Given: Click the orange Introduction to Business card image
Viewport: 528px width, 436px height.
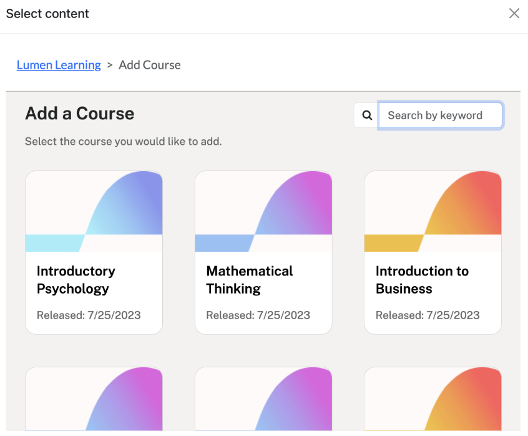Looking at the screenshot, I should (x=433, y=211).
